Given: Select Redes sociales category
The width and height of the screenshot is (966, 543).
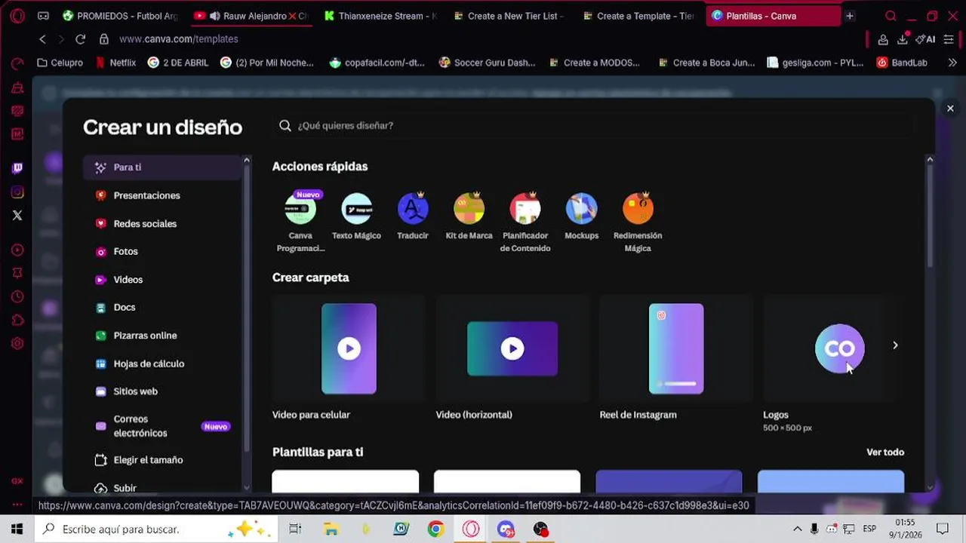Looking at the screenshot, I should [x=162, y=223].
